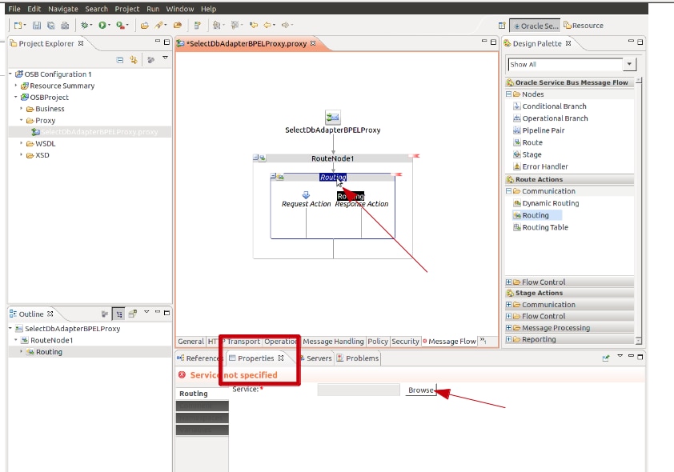Open the Window menu
674x472 pixels.
179,9
